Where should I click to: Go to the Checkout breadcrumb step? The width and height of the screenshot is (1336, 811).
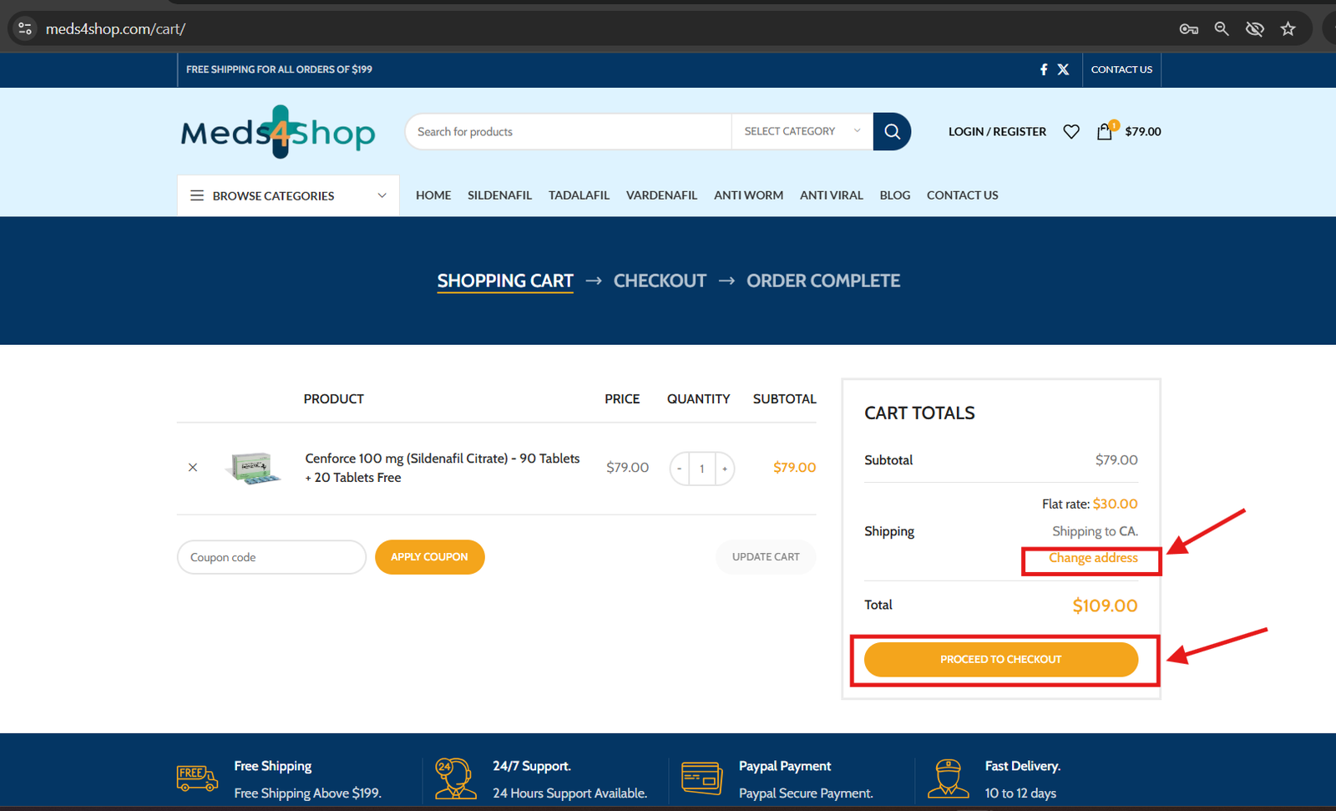point(660,281)
